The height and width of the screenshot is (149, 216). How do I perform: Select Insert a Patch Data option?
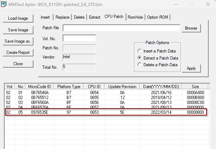(140, 51)
